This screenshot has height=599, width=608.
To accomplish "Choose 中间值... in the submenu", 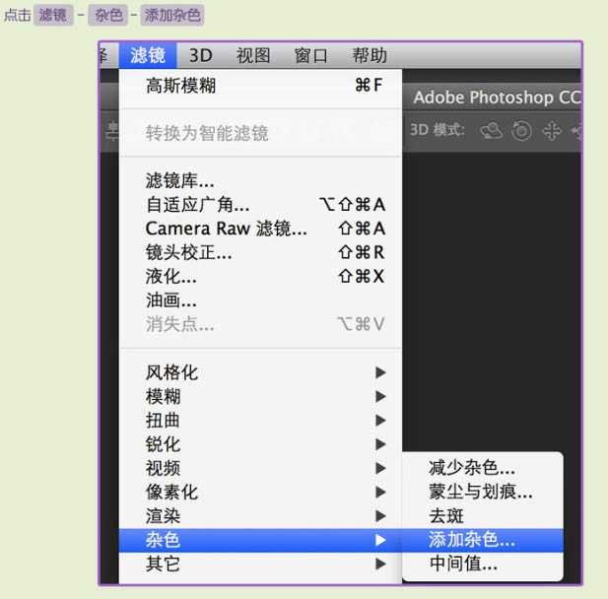I will point(483,565).
